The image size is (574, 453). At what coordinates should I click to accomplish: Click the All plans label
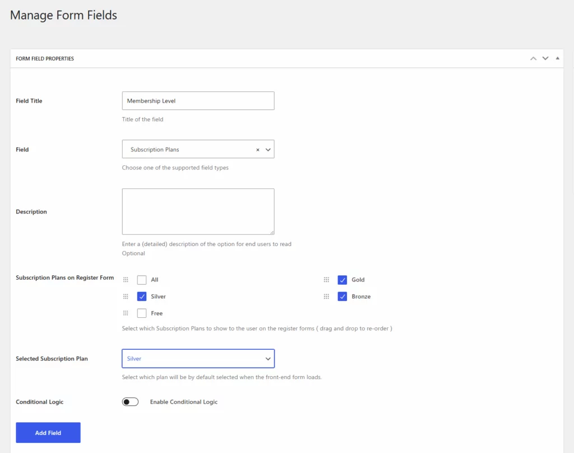155,280
